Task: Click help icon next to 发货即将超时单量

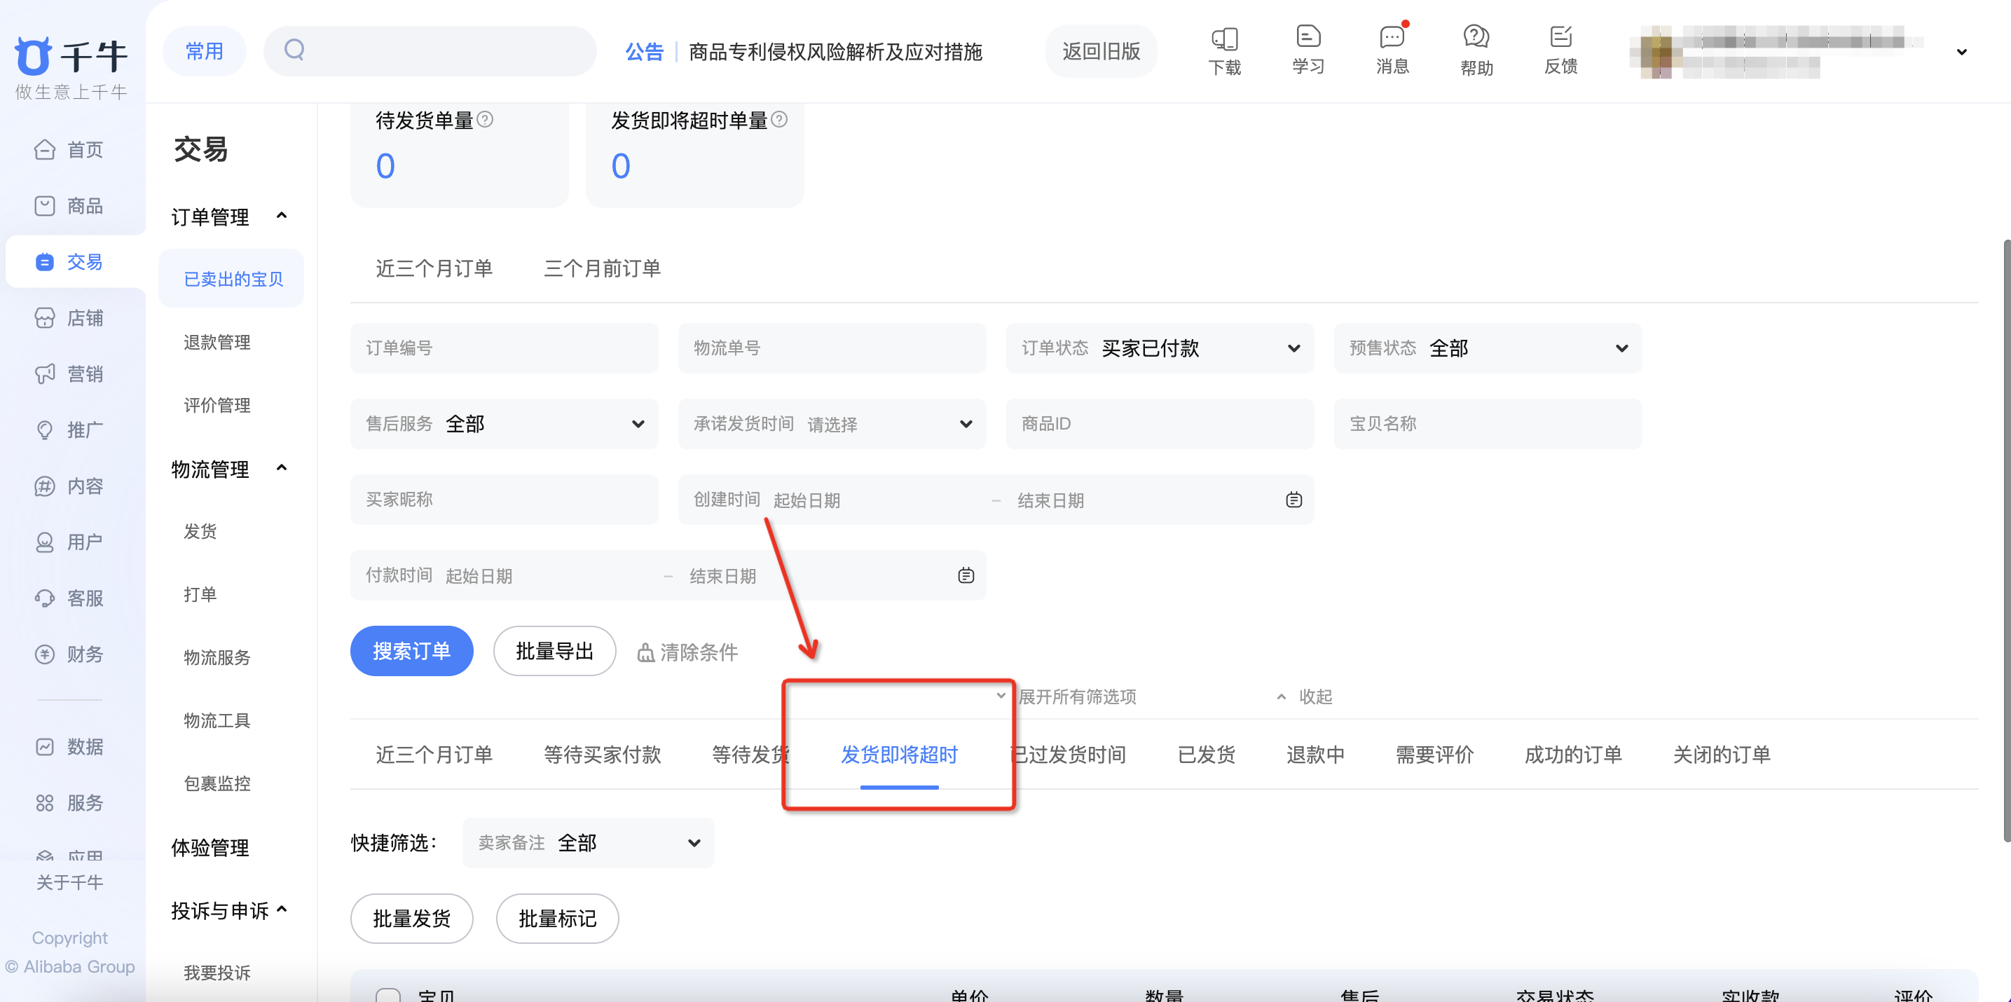Action: point(779,119)
